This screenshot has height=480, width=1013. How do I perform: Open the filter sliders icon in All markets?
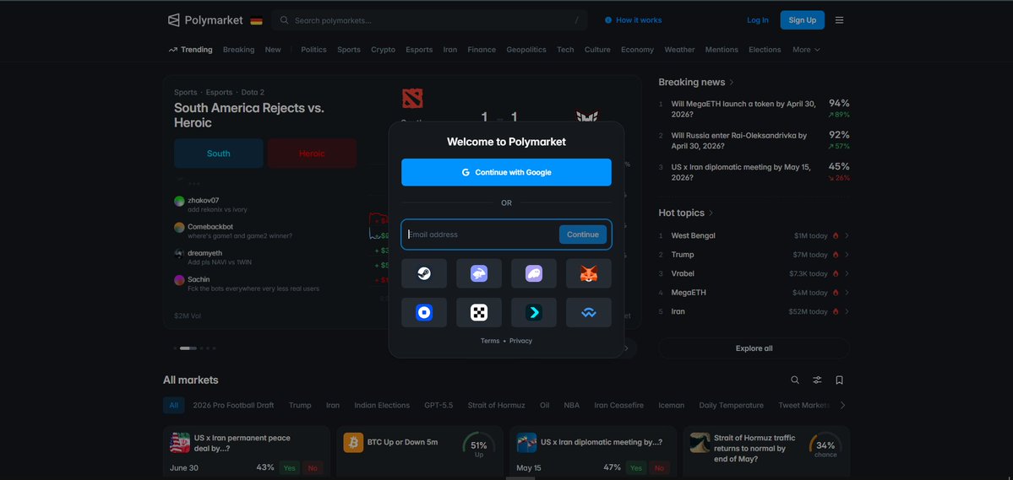coord(817,380)
